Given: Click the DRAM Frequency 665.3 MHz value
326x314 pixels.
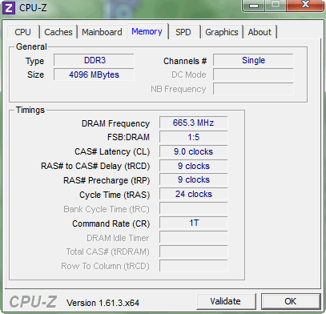Looking at the screenshot, I should tap(194, 123).
